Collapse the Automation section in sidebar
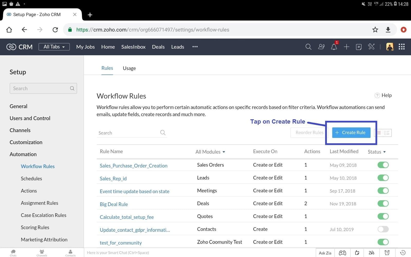The width and height of the screenshot is (411, 257). [x=23, y=154]
